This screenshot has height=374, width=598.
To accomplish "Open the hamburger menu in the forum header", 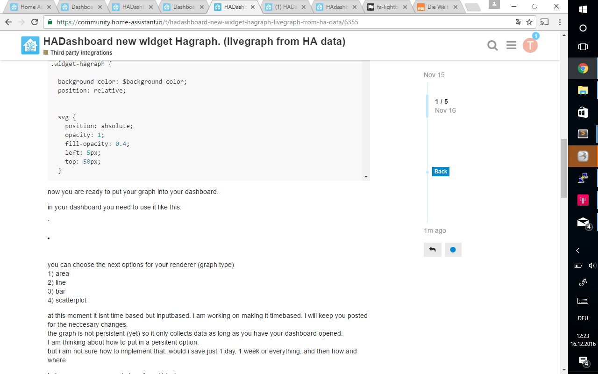I will point(511,45).
